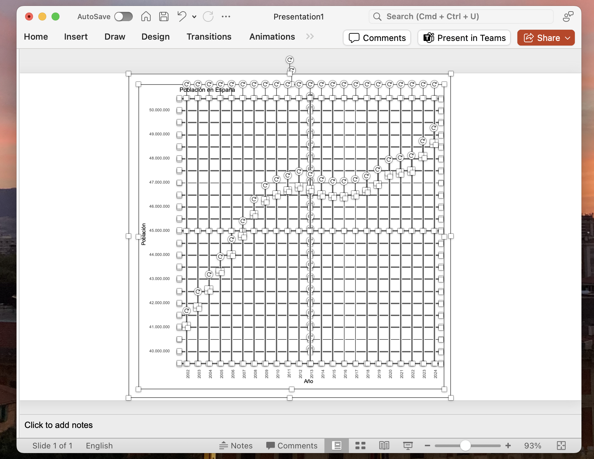
Task: Click the notes area to add notes
Action: point(59,425)
